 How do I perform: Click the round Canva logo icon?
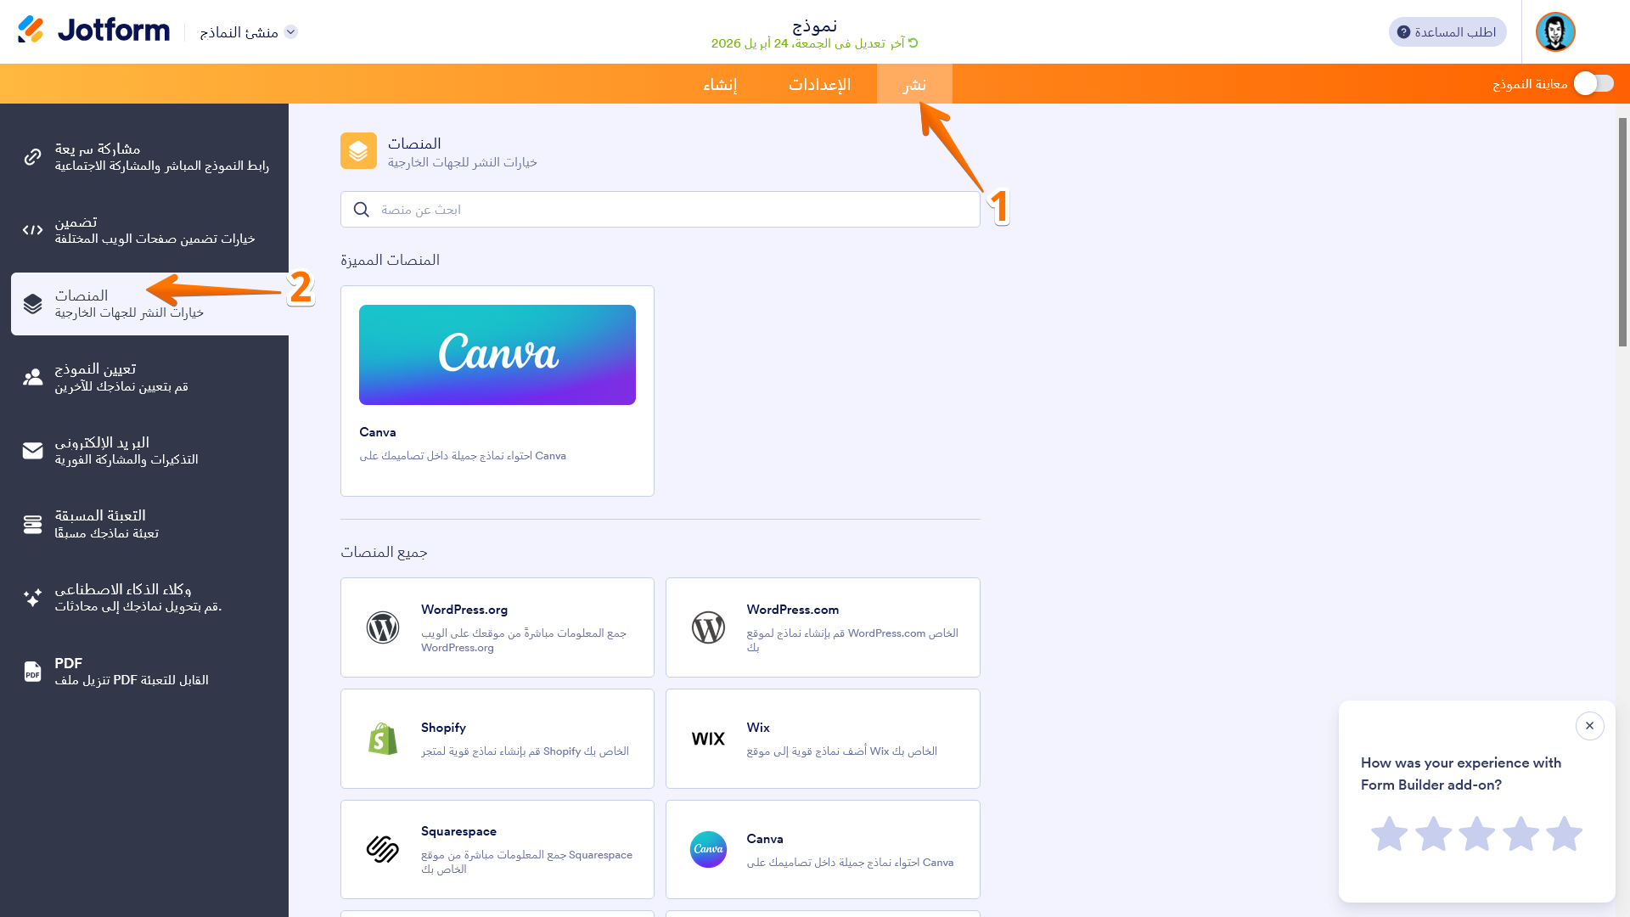[708, 849]
